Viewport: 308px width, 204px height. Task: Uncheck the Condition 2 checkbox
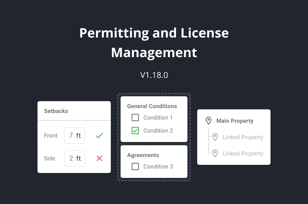[135, 131]
